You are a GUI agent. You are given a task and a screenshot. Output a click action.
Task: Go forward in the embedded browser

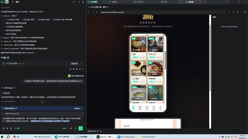(93, 12)
